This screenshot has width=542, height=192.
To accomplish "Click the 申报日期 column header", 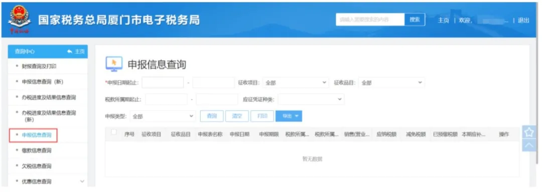I will [x=239, y=135].
